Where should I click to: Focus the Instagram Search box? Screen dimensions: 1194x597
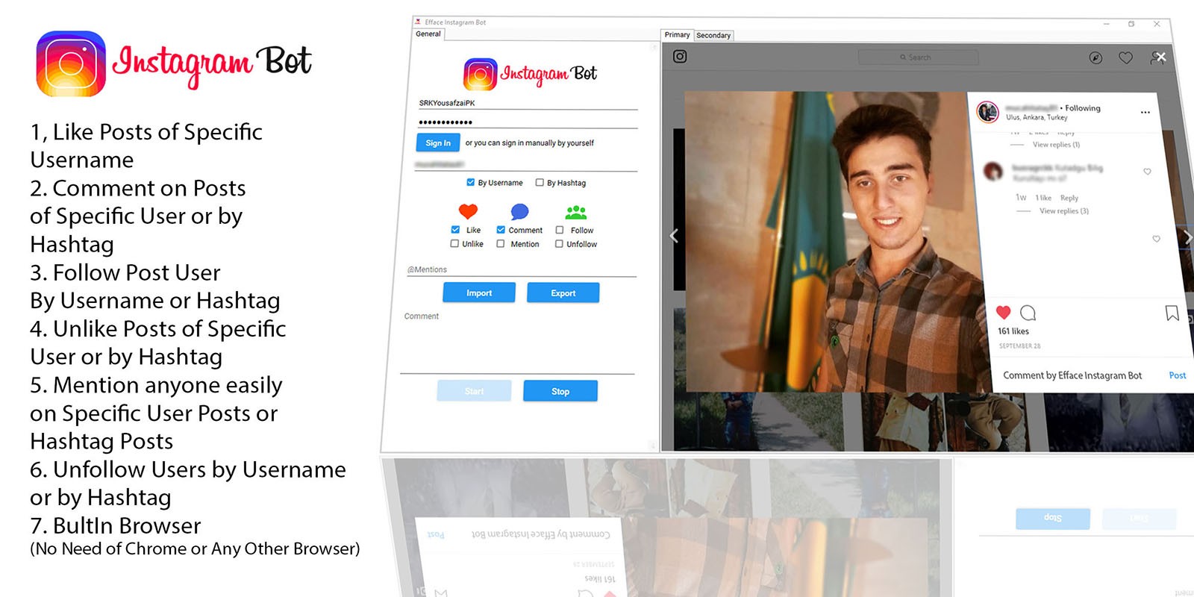click(918, 57)
